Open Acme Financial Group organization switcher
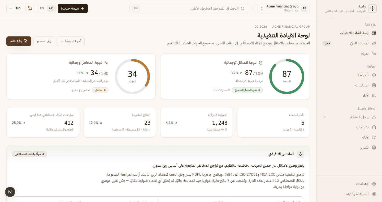 coord(283,9)
